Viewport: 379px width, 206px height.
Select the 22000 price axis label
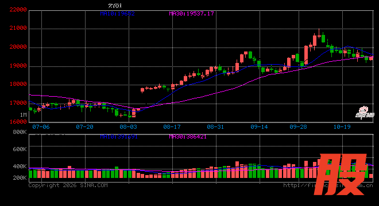tap(18, 10)
